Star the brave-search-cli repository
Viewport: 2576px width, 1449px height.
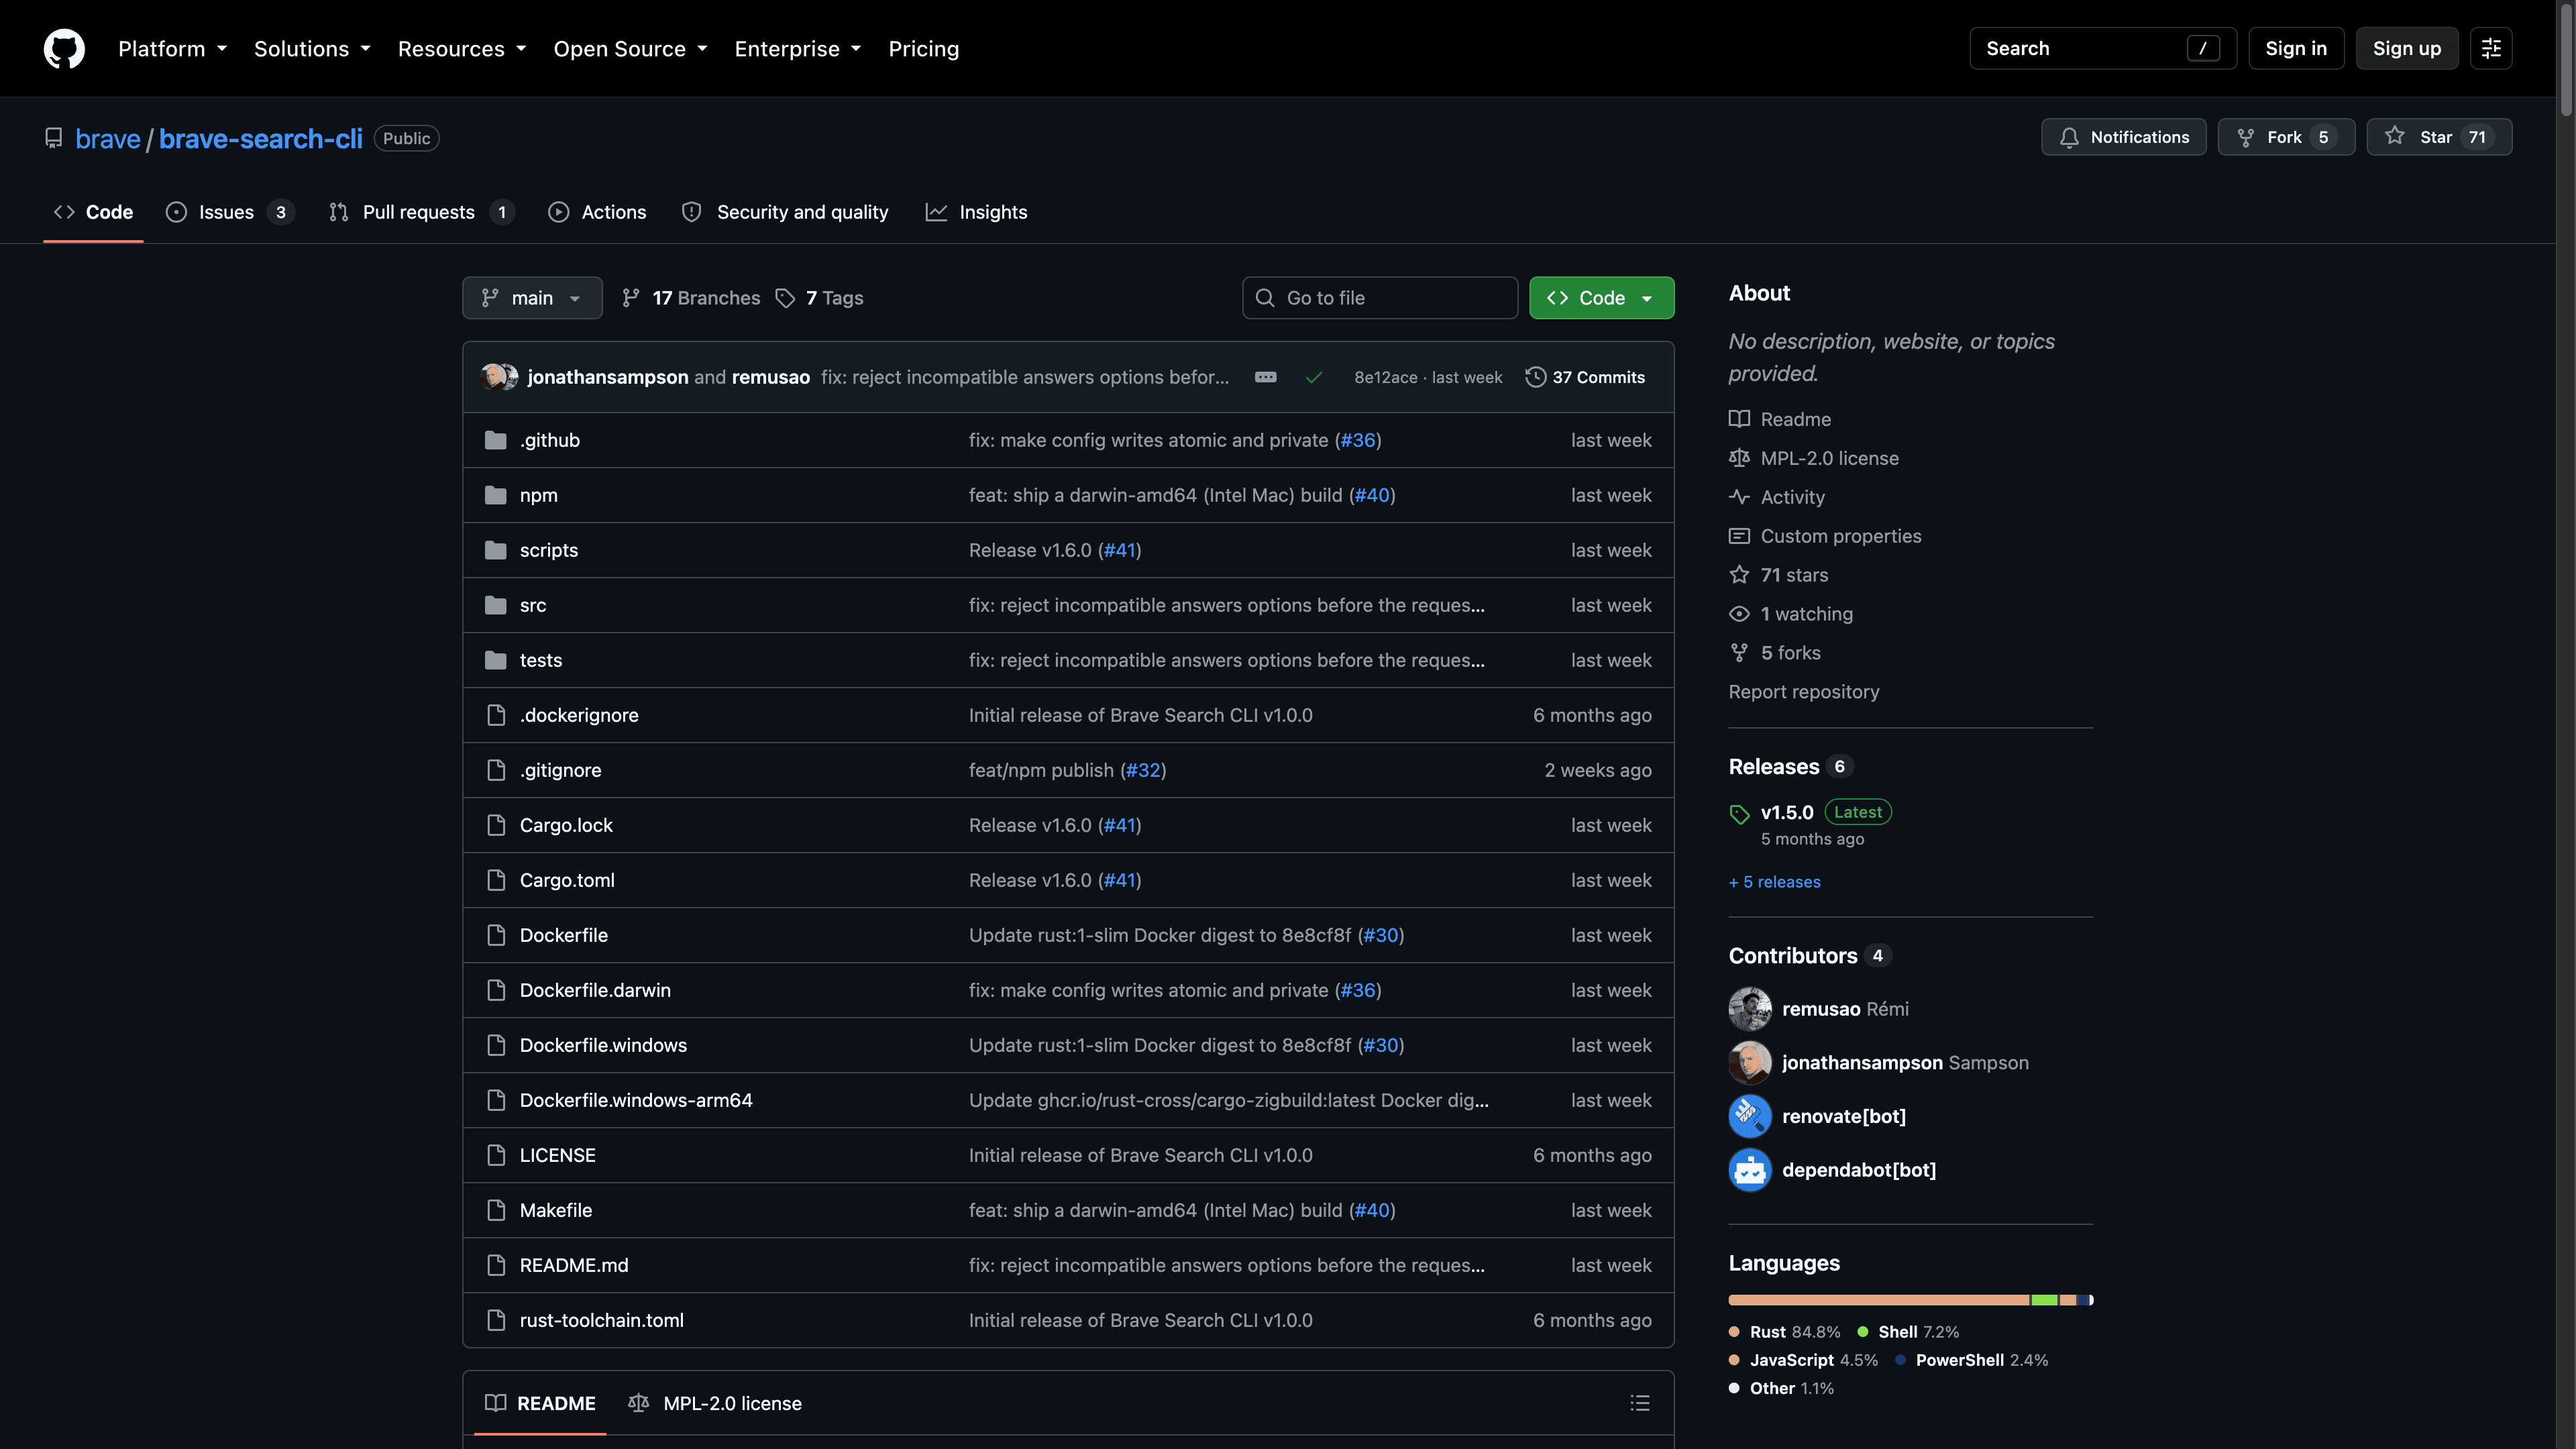[x=2439, y=137]
